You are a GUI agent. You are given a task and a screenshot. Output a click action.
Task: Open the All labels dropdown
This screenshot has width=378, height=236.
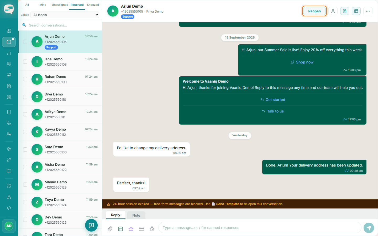tap(65, 15)
